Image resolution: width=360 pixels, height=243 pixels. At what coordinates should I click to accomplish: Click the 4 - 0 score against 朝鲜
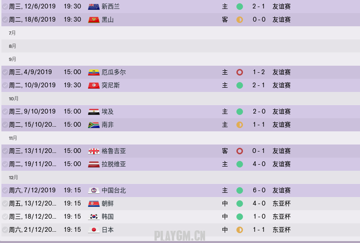click(259, 204)
